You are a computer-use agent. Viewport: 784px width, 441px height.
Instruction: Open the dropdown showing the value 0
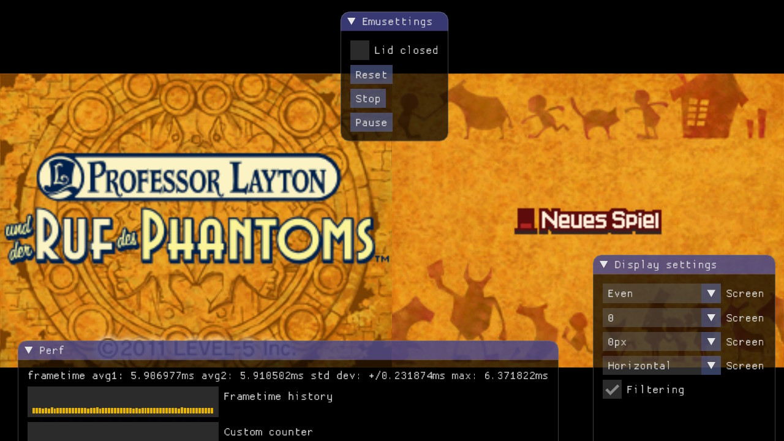click(x=661, y=318)
